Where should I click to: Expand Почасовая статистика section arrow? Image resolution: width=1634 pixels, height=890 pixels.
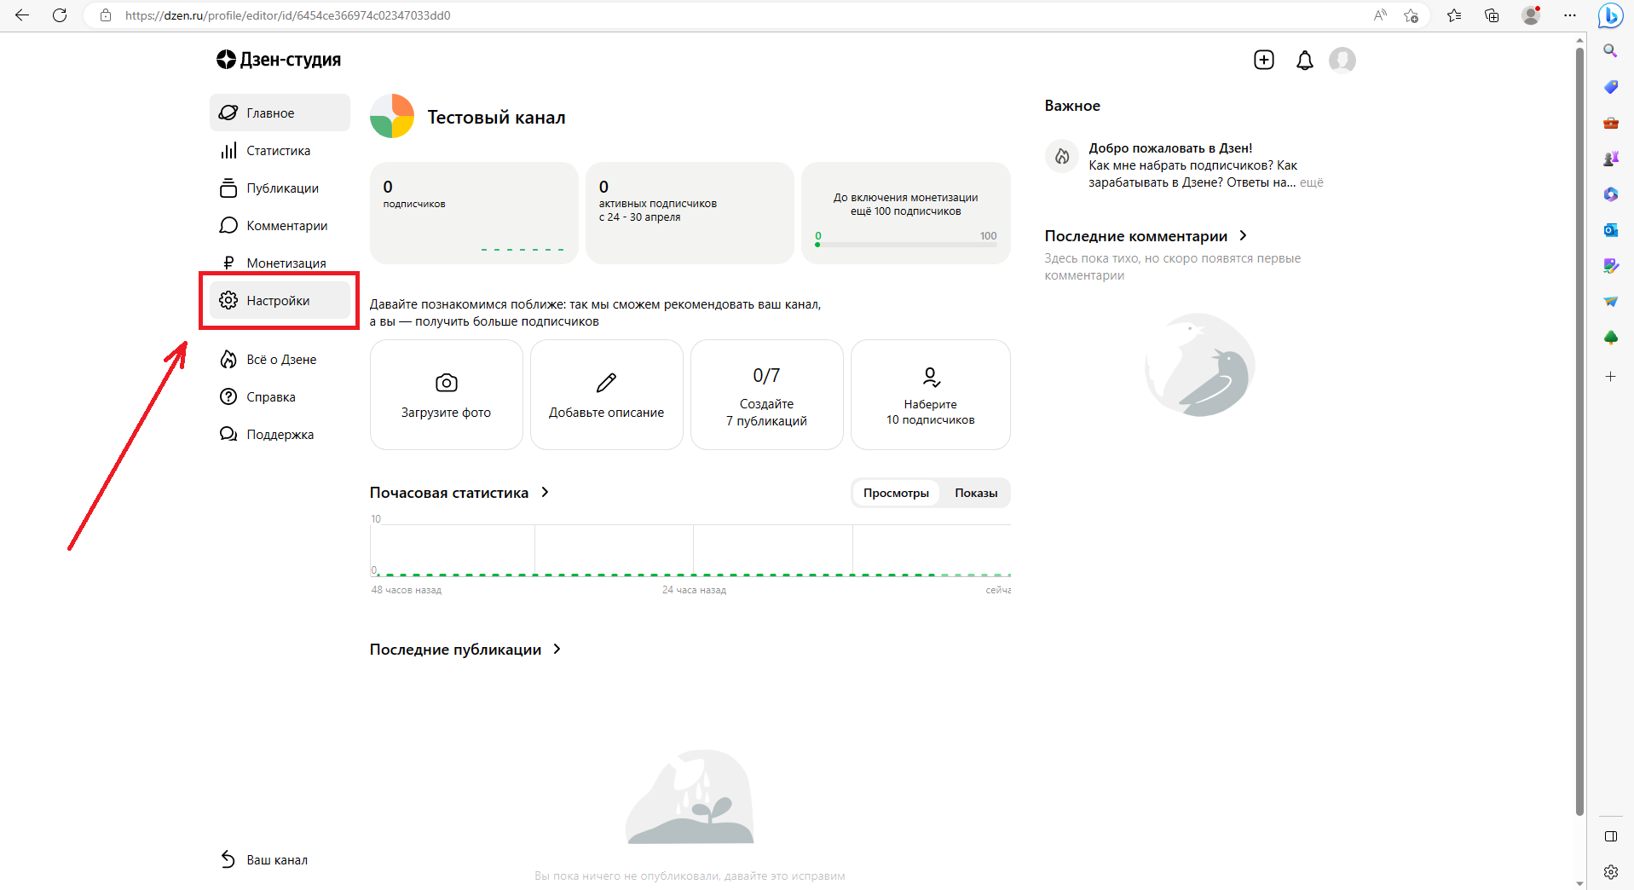(x=546, y=492)
